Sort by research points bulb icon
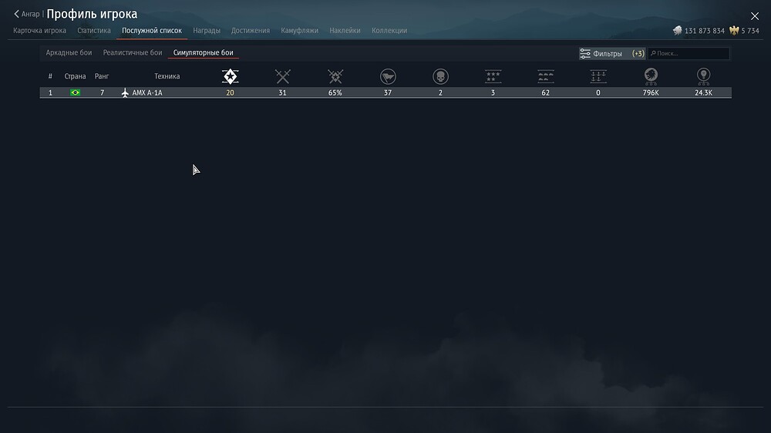Screen dimensions: 771x433 (703, 76)
